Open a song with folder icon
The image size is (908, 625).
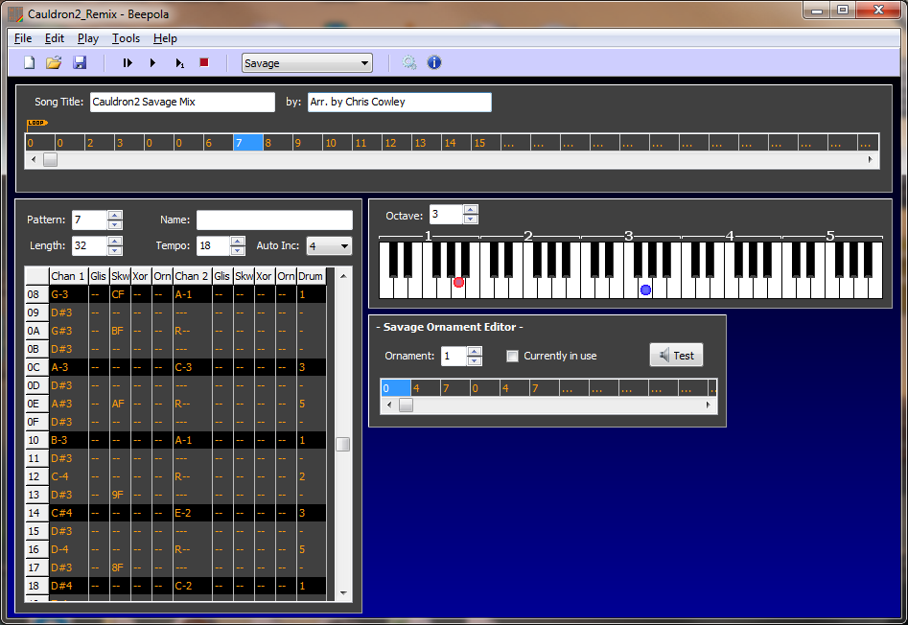pos(54,63)
